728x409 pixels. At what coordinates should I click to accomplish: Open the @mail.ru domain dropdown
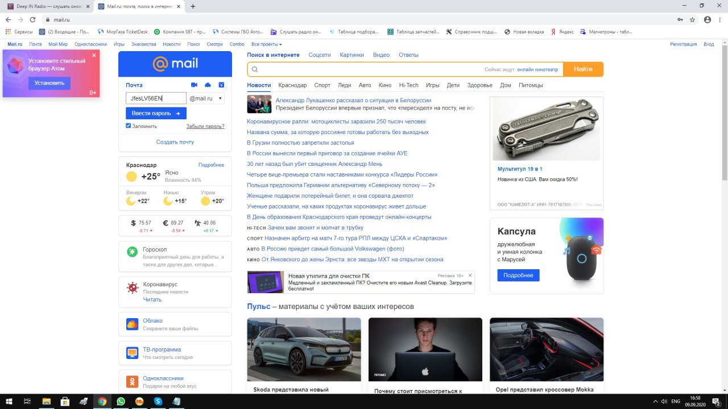206,98
